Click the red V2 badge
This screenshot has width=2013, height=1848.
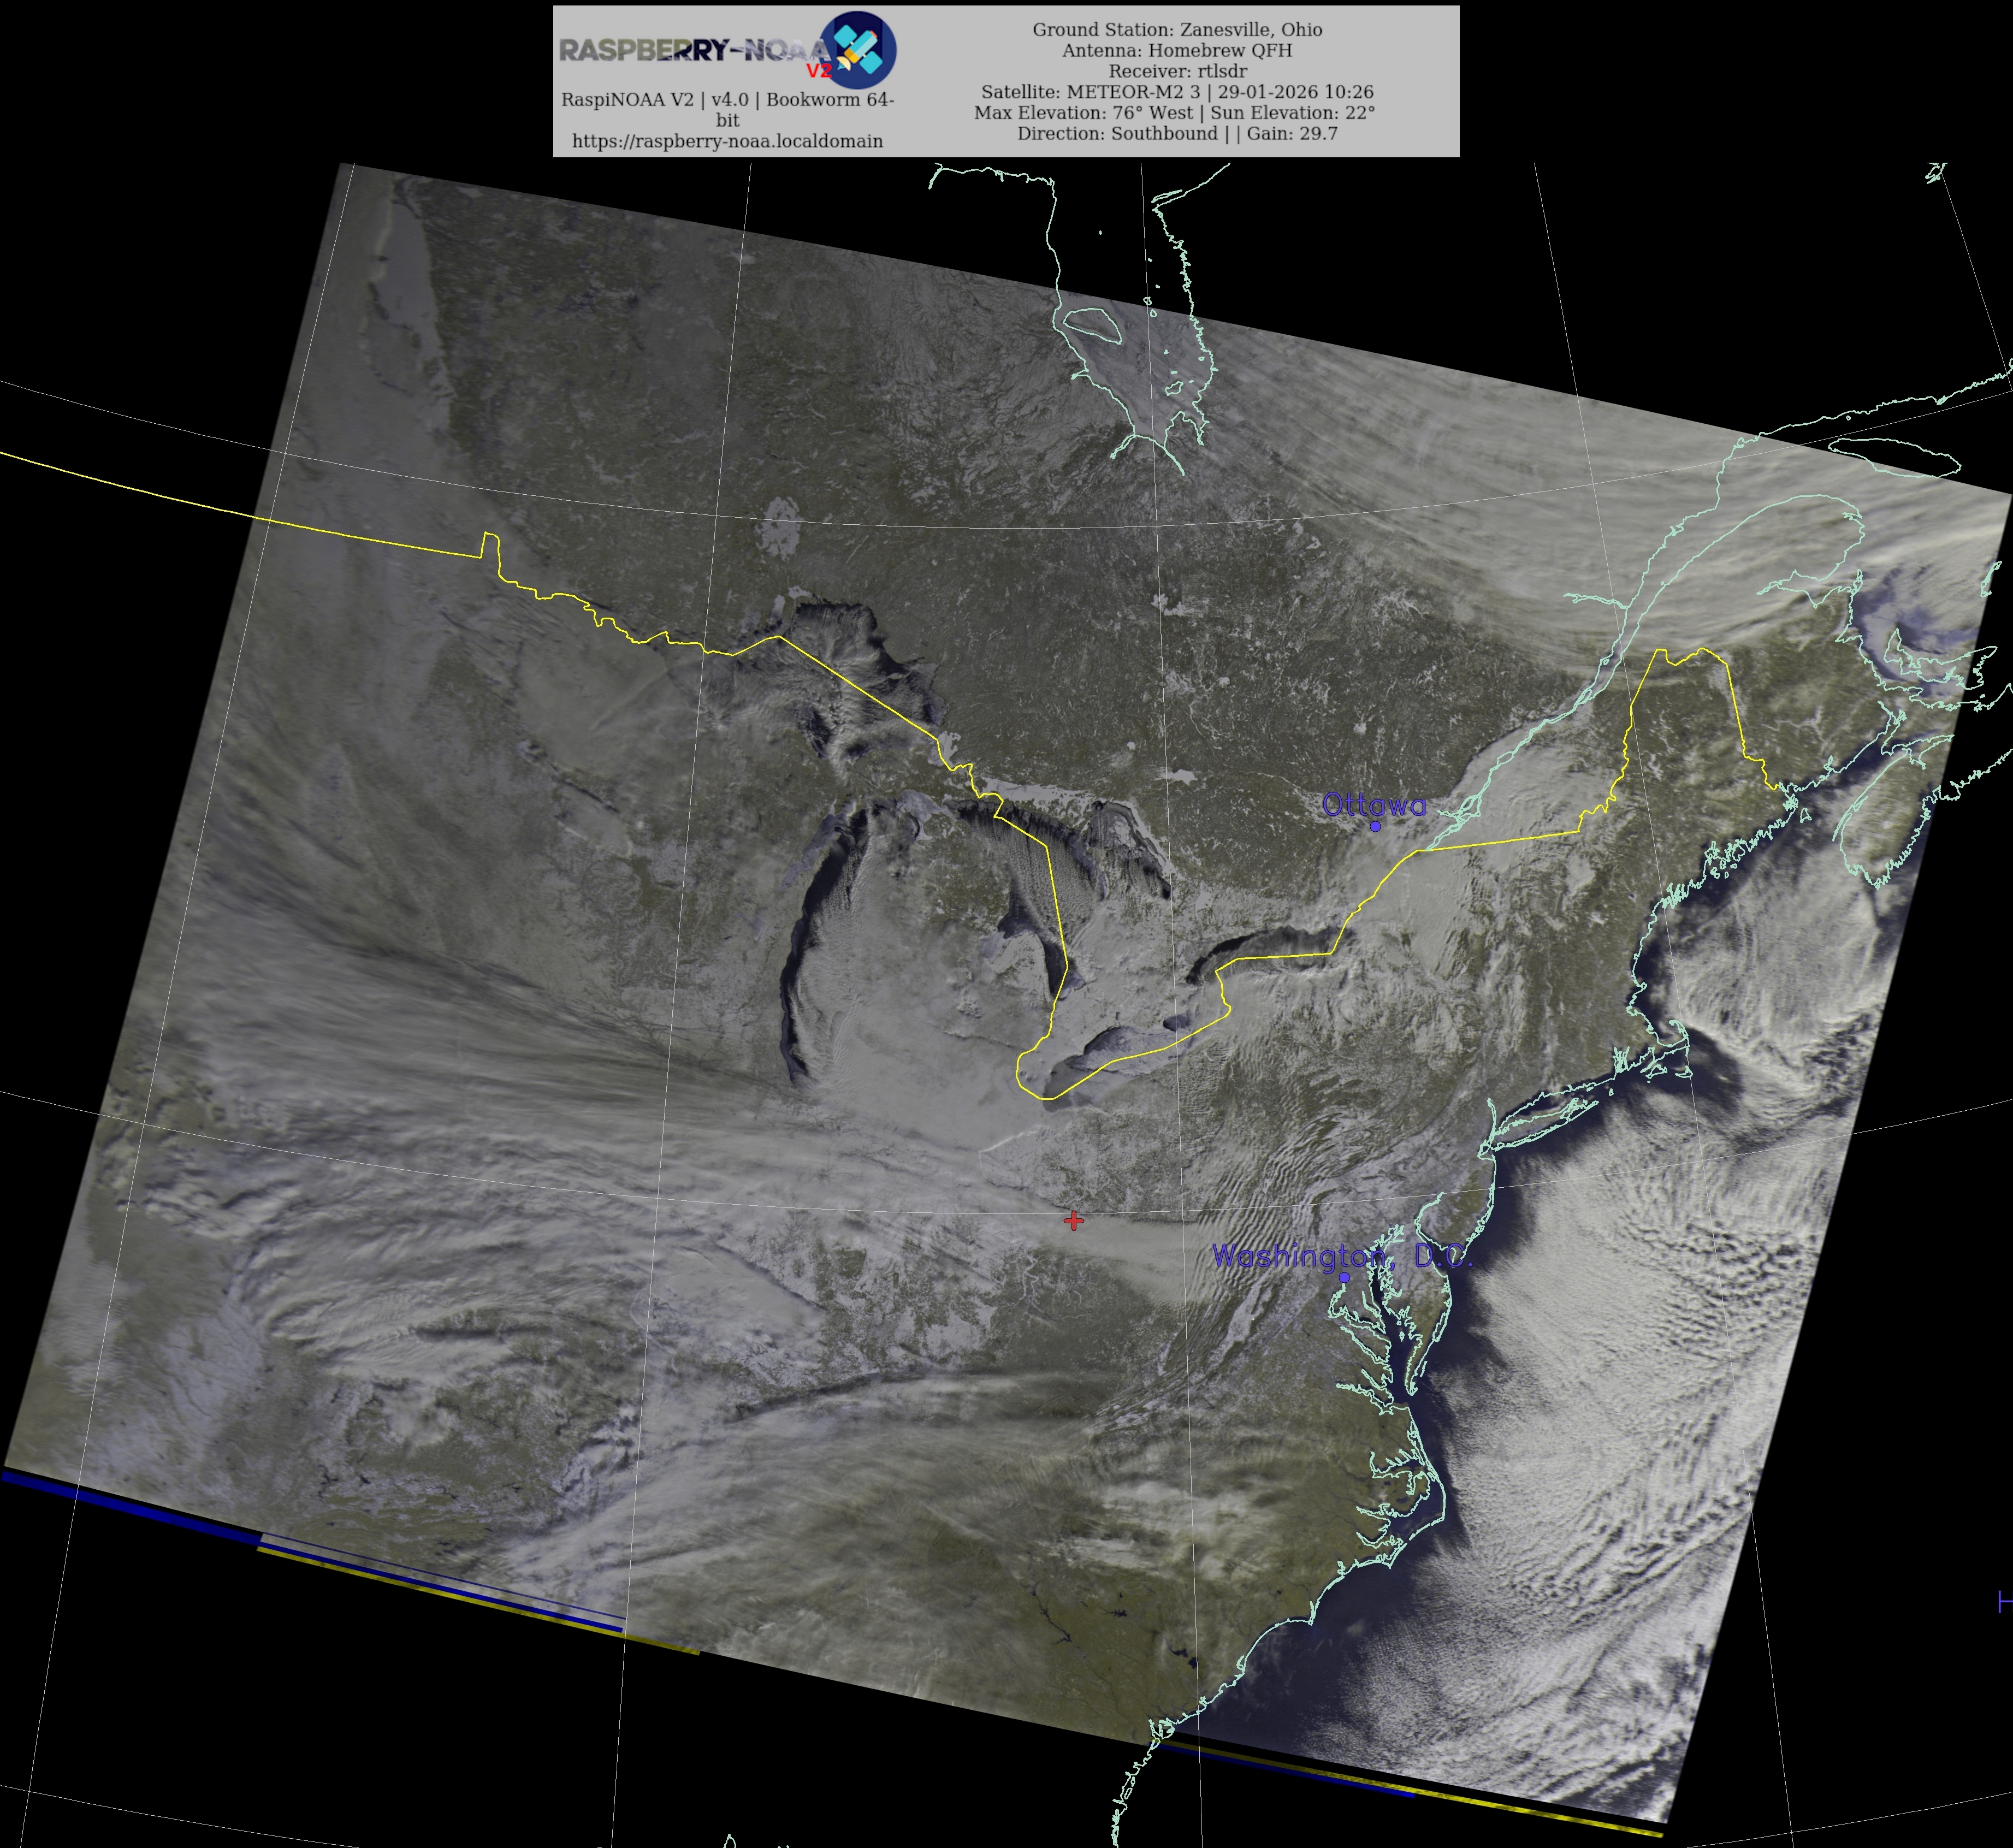click(x=818, y=71)
